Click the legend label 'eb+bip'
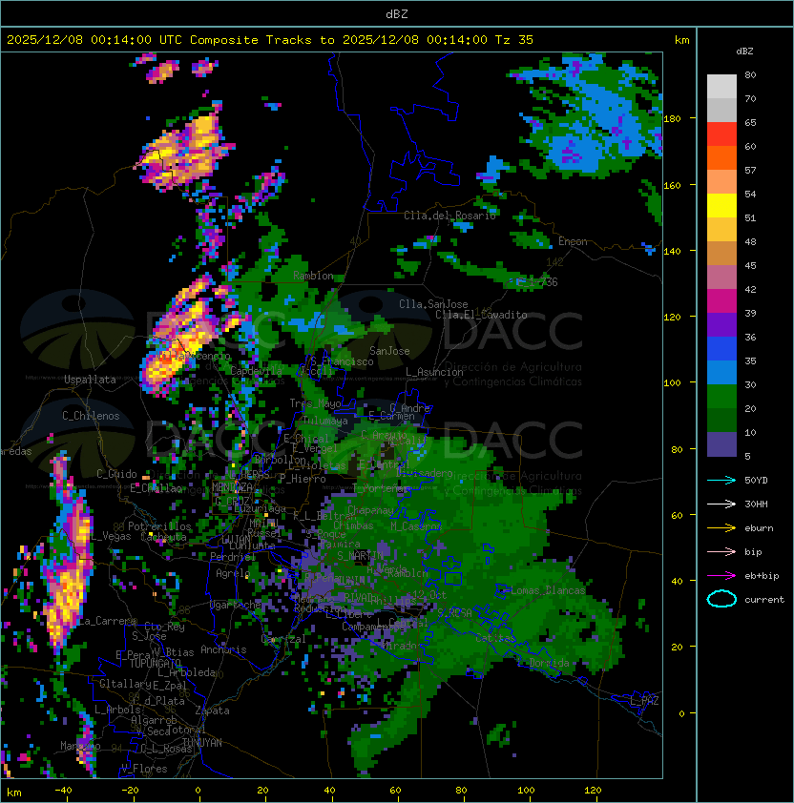Screen dimensions: 794x803 point(762,576)
